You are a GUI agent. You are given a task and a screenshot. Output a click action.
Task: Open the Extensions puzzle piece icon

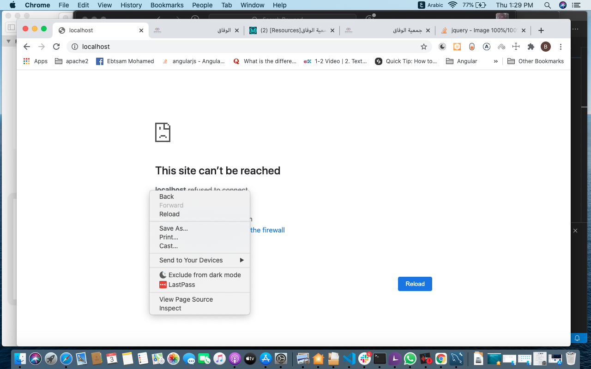click(x=531, y=47)
